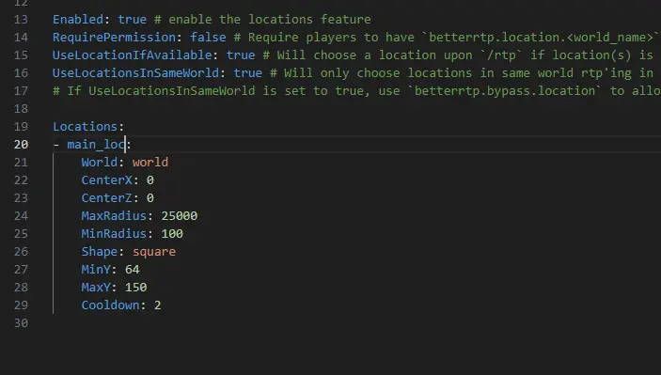Click the 'UseLocationsInSameWorld' key
Image resolution: width=661 pixels, height=375 pixels.
click(x=135, y=73)
